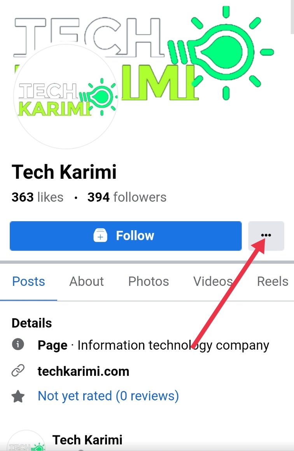Screen dimensions: 294x451
Task: Click the chain link icon next to website
Action: tap(18, 370)
